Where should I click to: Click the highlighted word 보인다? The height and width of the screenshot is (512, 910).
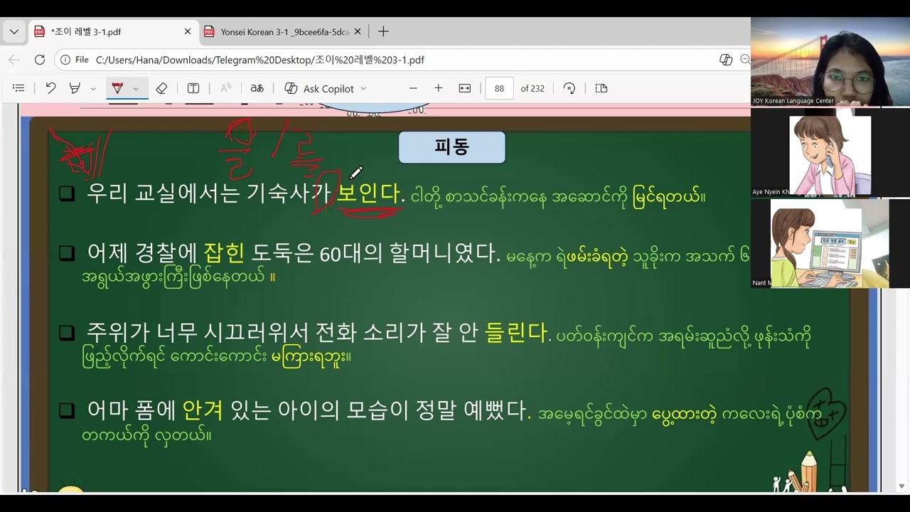[x=368, y=193]
